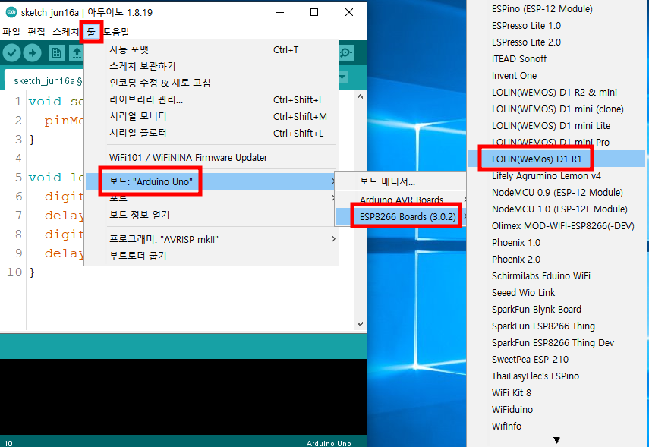The image size is (649, 447).
Task: Select ESPresso Lite 2.0 board
Action: 556,42
